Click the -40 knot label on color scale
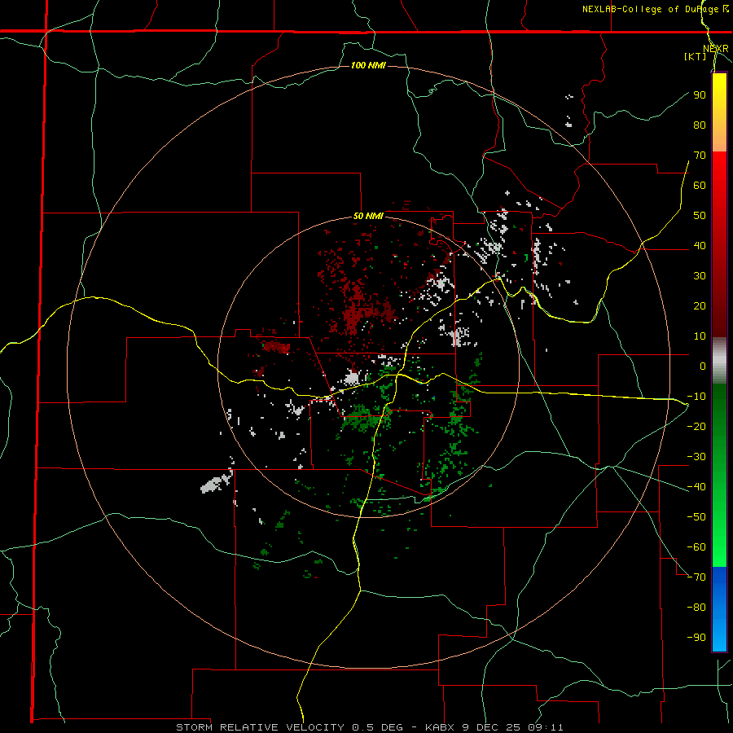The width and height of the screenshot is (733, 733). pyautogui.click(x=696, y=487)
